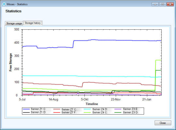Click the Server Z7 F: red legend swatch
The image size is (176, 130).
pyautogui.click(x=57, y=112)
